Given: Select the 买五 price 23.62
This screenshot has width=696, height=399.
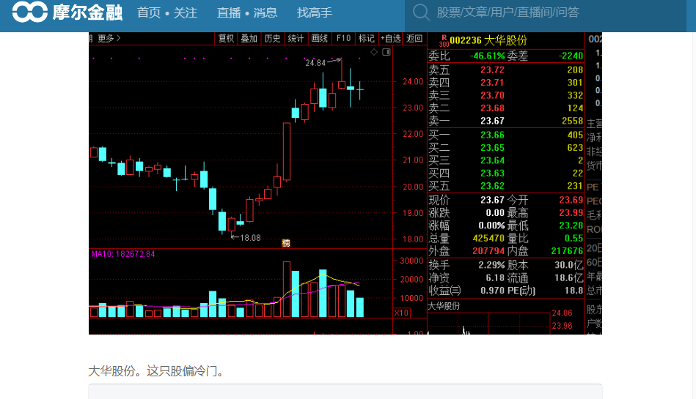Looking at the screenshot, I should click(x=492, y=186).
